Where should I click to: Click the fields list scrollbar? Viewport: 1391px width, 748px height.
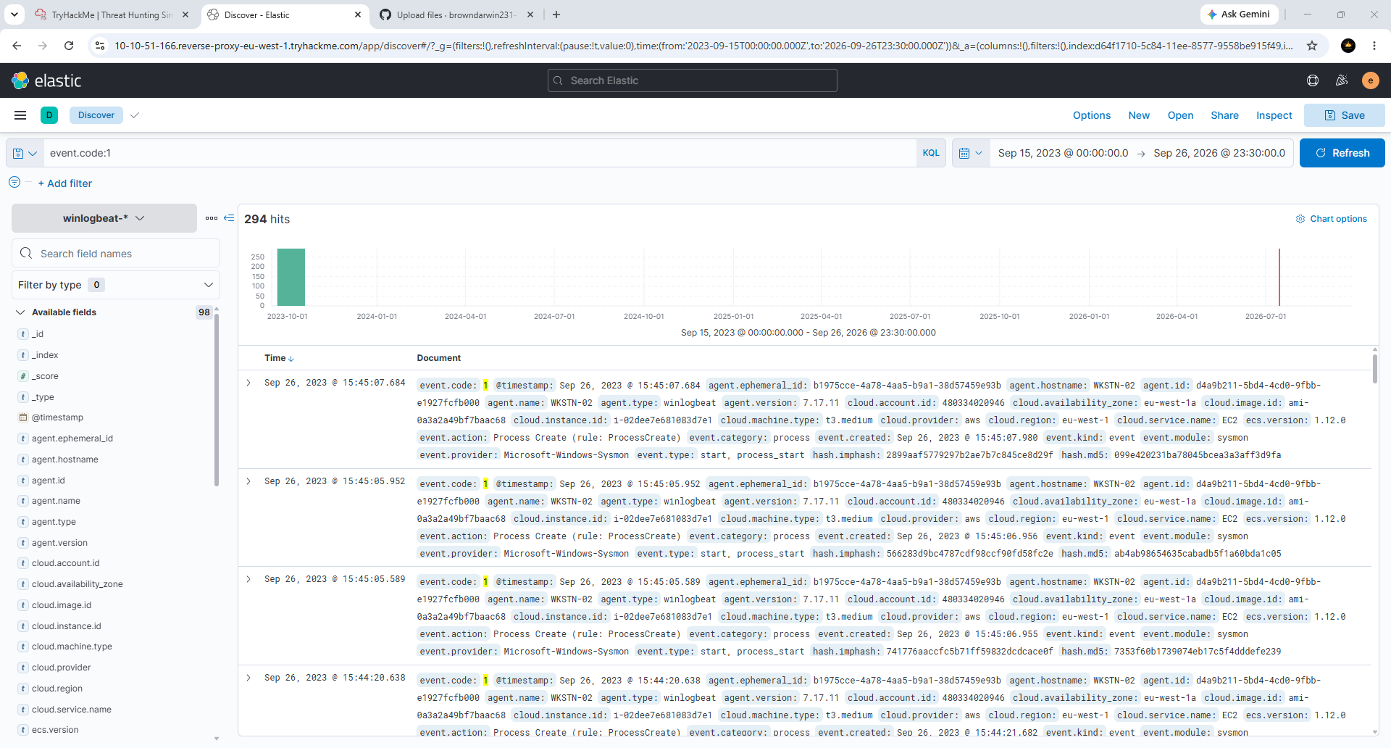217,399
